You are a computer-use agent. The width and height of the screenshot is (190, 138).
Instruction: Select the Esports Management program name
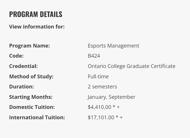pyautogui.click(x=113, y=46)
